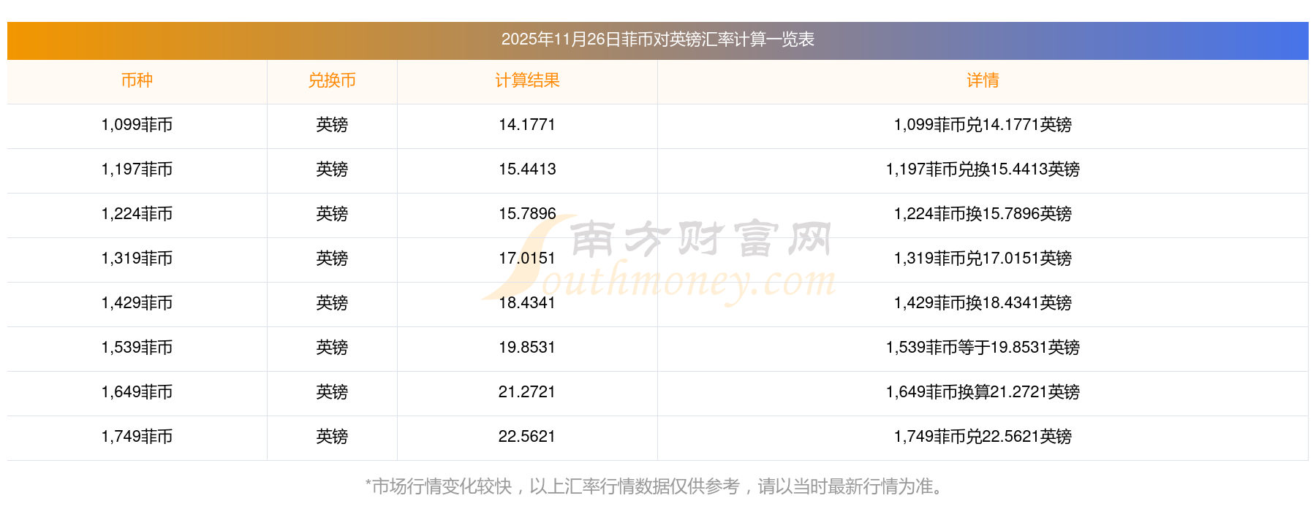Select the 1,749菲币 cell
Image resolution: width=1316 pixels, height=509 pixels.
coord(137,437)
